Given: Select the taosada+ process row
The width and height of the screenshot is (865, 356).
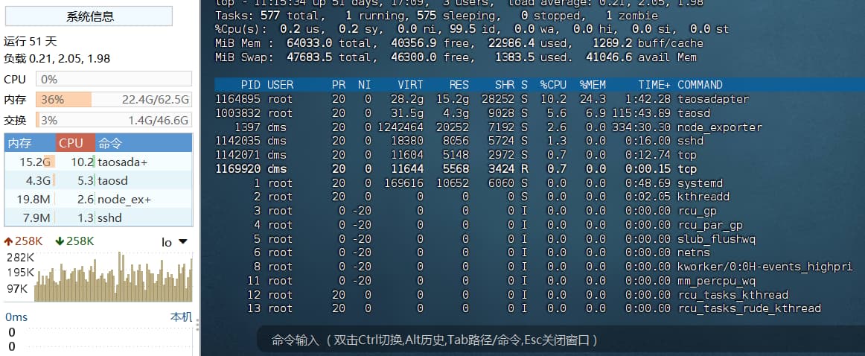Looking at the screenshot, I should pos(98,162).
